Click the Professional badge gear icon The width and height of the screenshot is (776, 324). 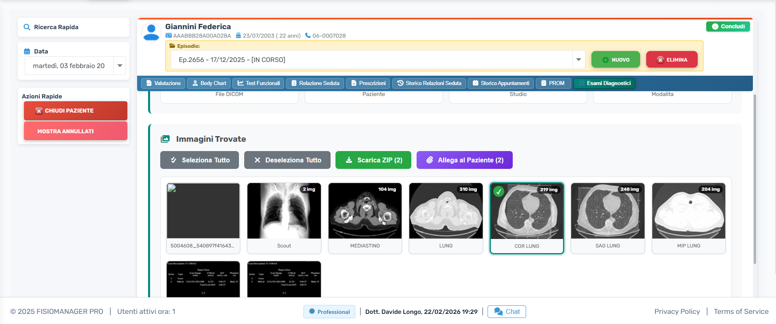coord(312,311)
